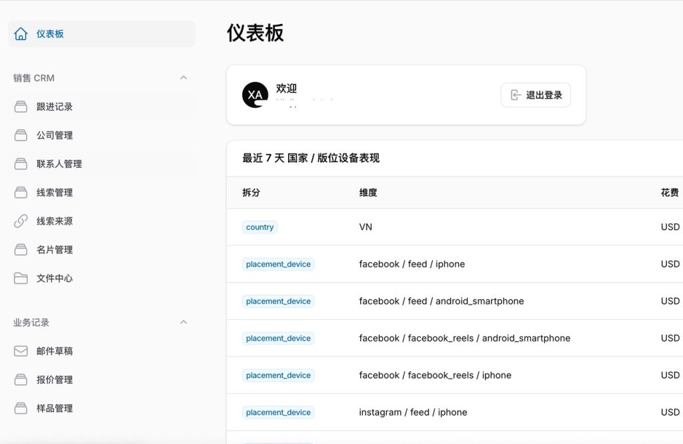Click the 销售 CRM section label
This screenshot has width=683, height=444.
coord(33,78)
